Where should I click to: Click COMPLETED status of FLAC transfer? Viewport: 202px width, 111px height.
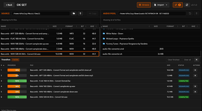184,81
